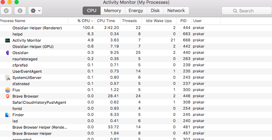Click the PID 668 cell
Viewport: 272px width, 140px height.
coord(187,40)
